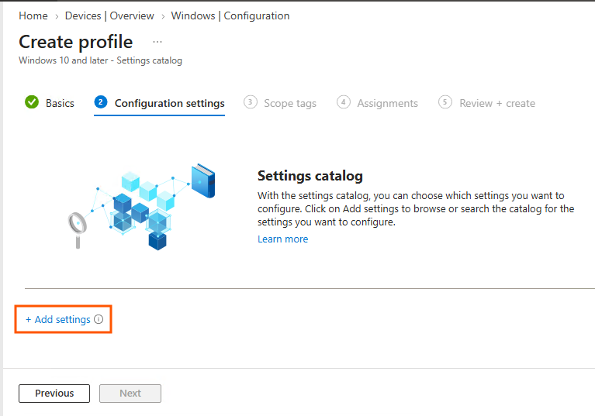Click the Settings catalog illustration
This screenshot has width=595, height=416.
[141, 207]
